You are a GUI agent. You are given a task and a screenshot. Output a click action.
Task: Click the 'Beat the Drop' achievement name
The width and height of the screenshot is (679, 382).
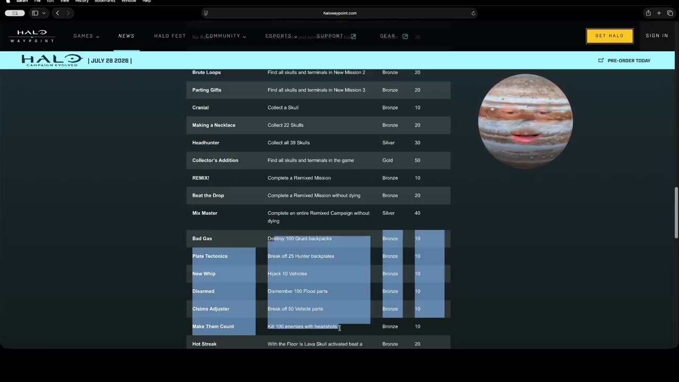pos(208,195)
